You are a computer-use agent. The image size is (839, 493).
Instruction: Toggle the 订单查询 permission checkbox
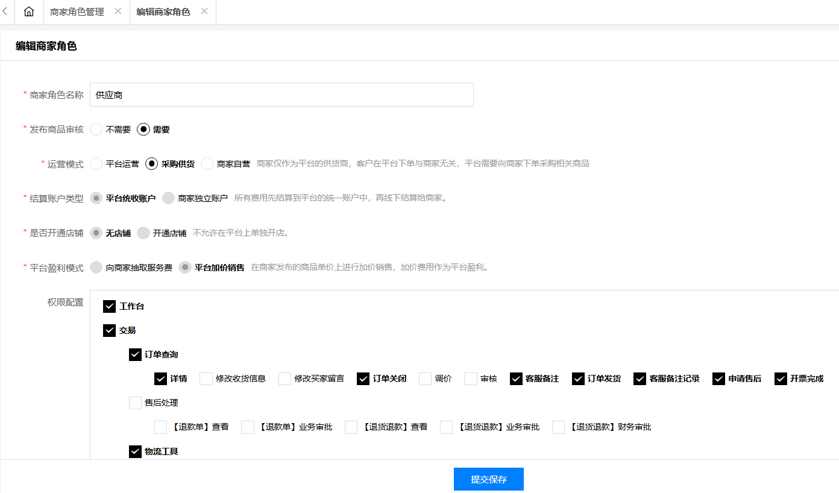click(x=135, y=355)
